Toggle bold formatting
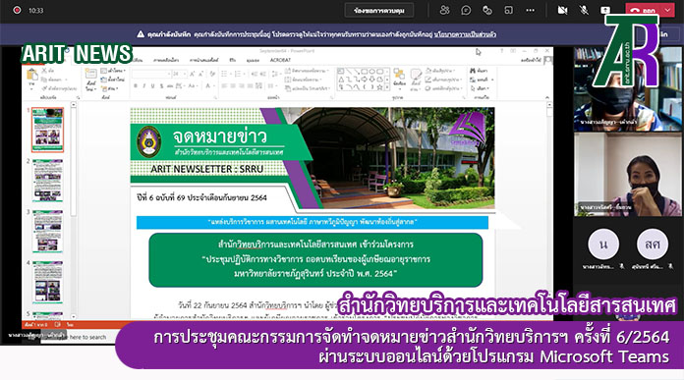This screenshot has height=380, width=684. [x=136, y=85]
